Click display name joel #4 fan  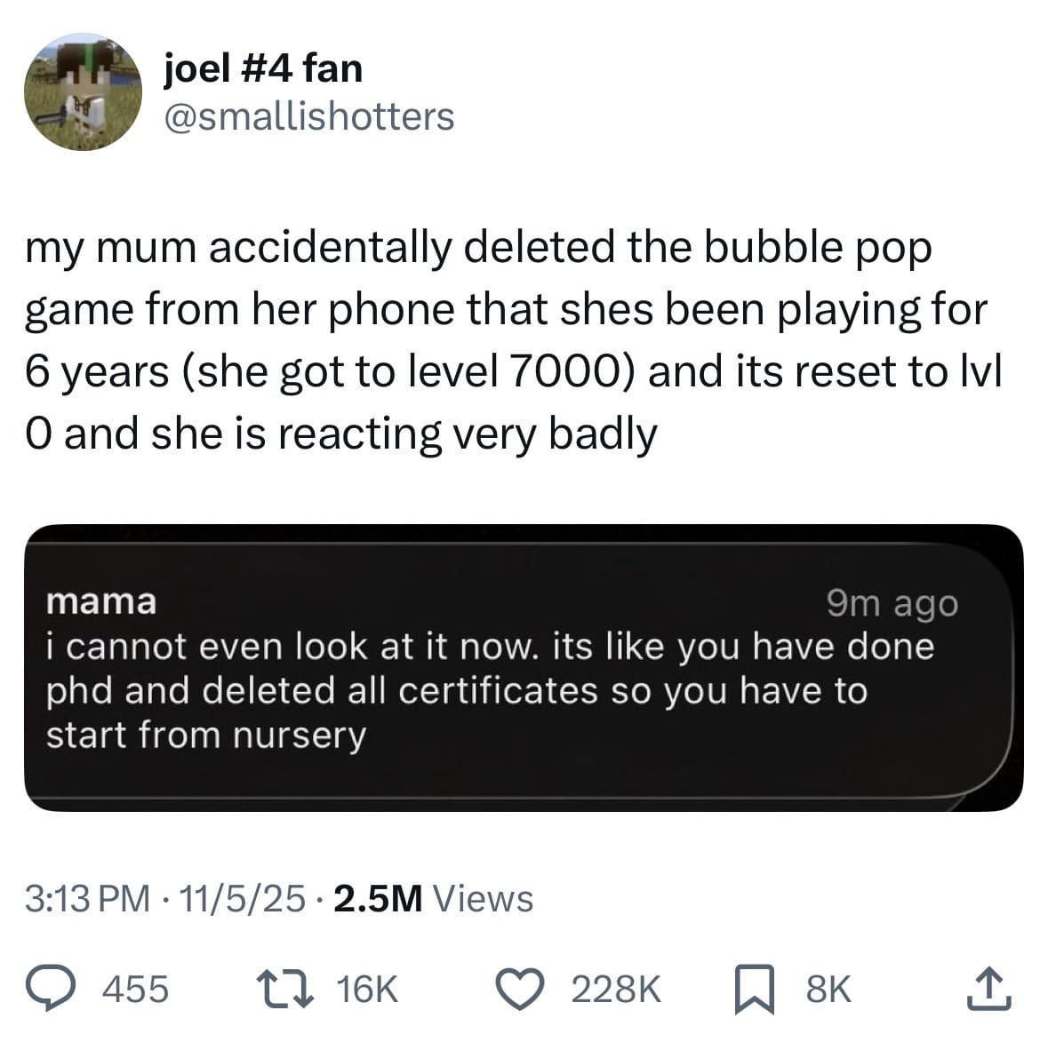coord(263,68)
